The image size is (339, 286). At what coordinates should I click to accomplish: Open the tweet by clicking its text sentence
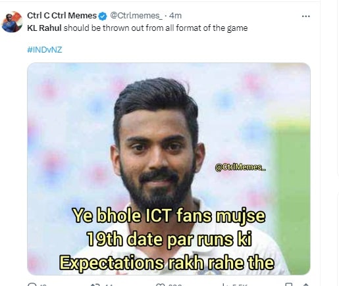tap(138, 28)
